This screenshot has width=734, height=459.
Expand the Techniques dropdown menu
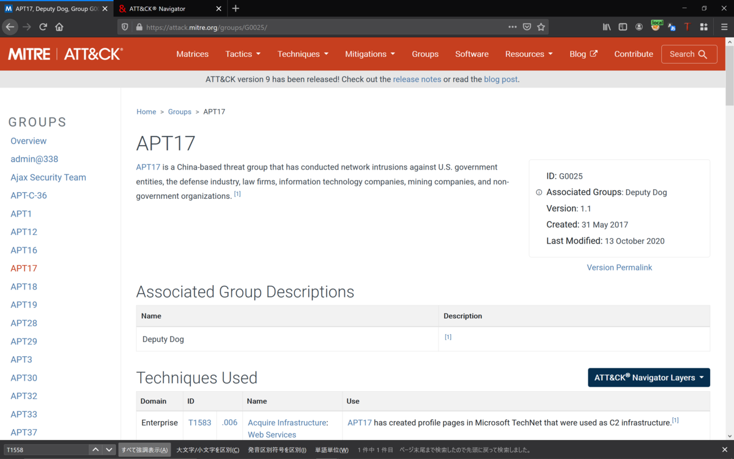[x=303, y=54]
